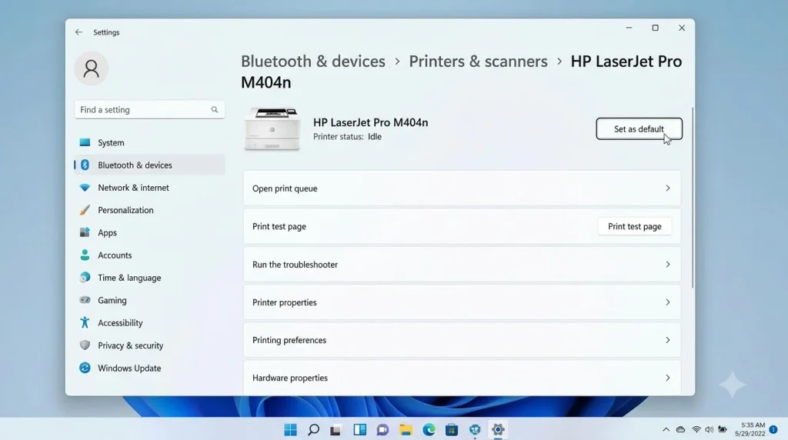
Task: Click the Printer status: Idle text
Action: (347, 137)
